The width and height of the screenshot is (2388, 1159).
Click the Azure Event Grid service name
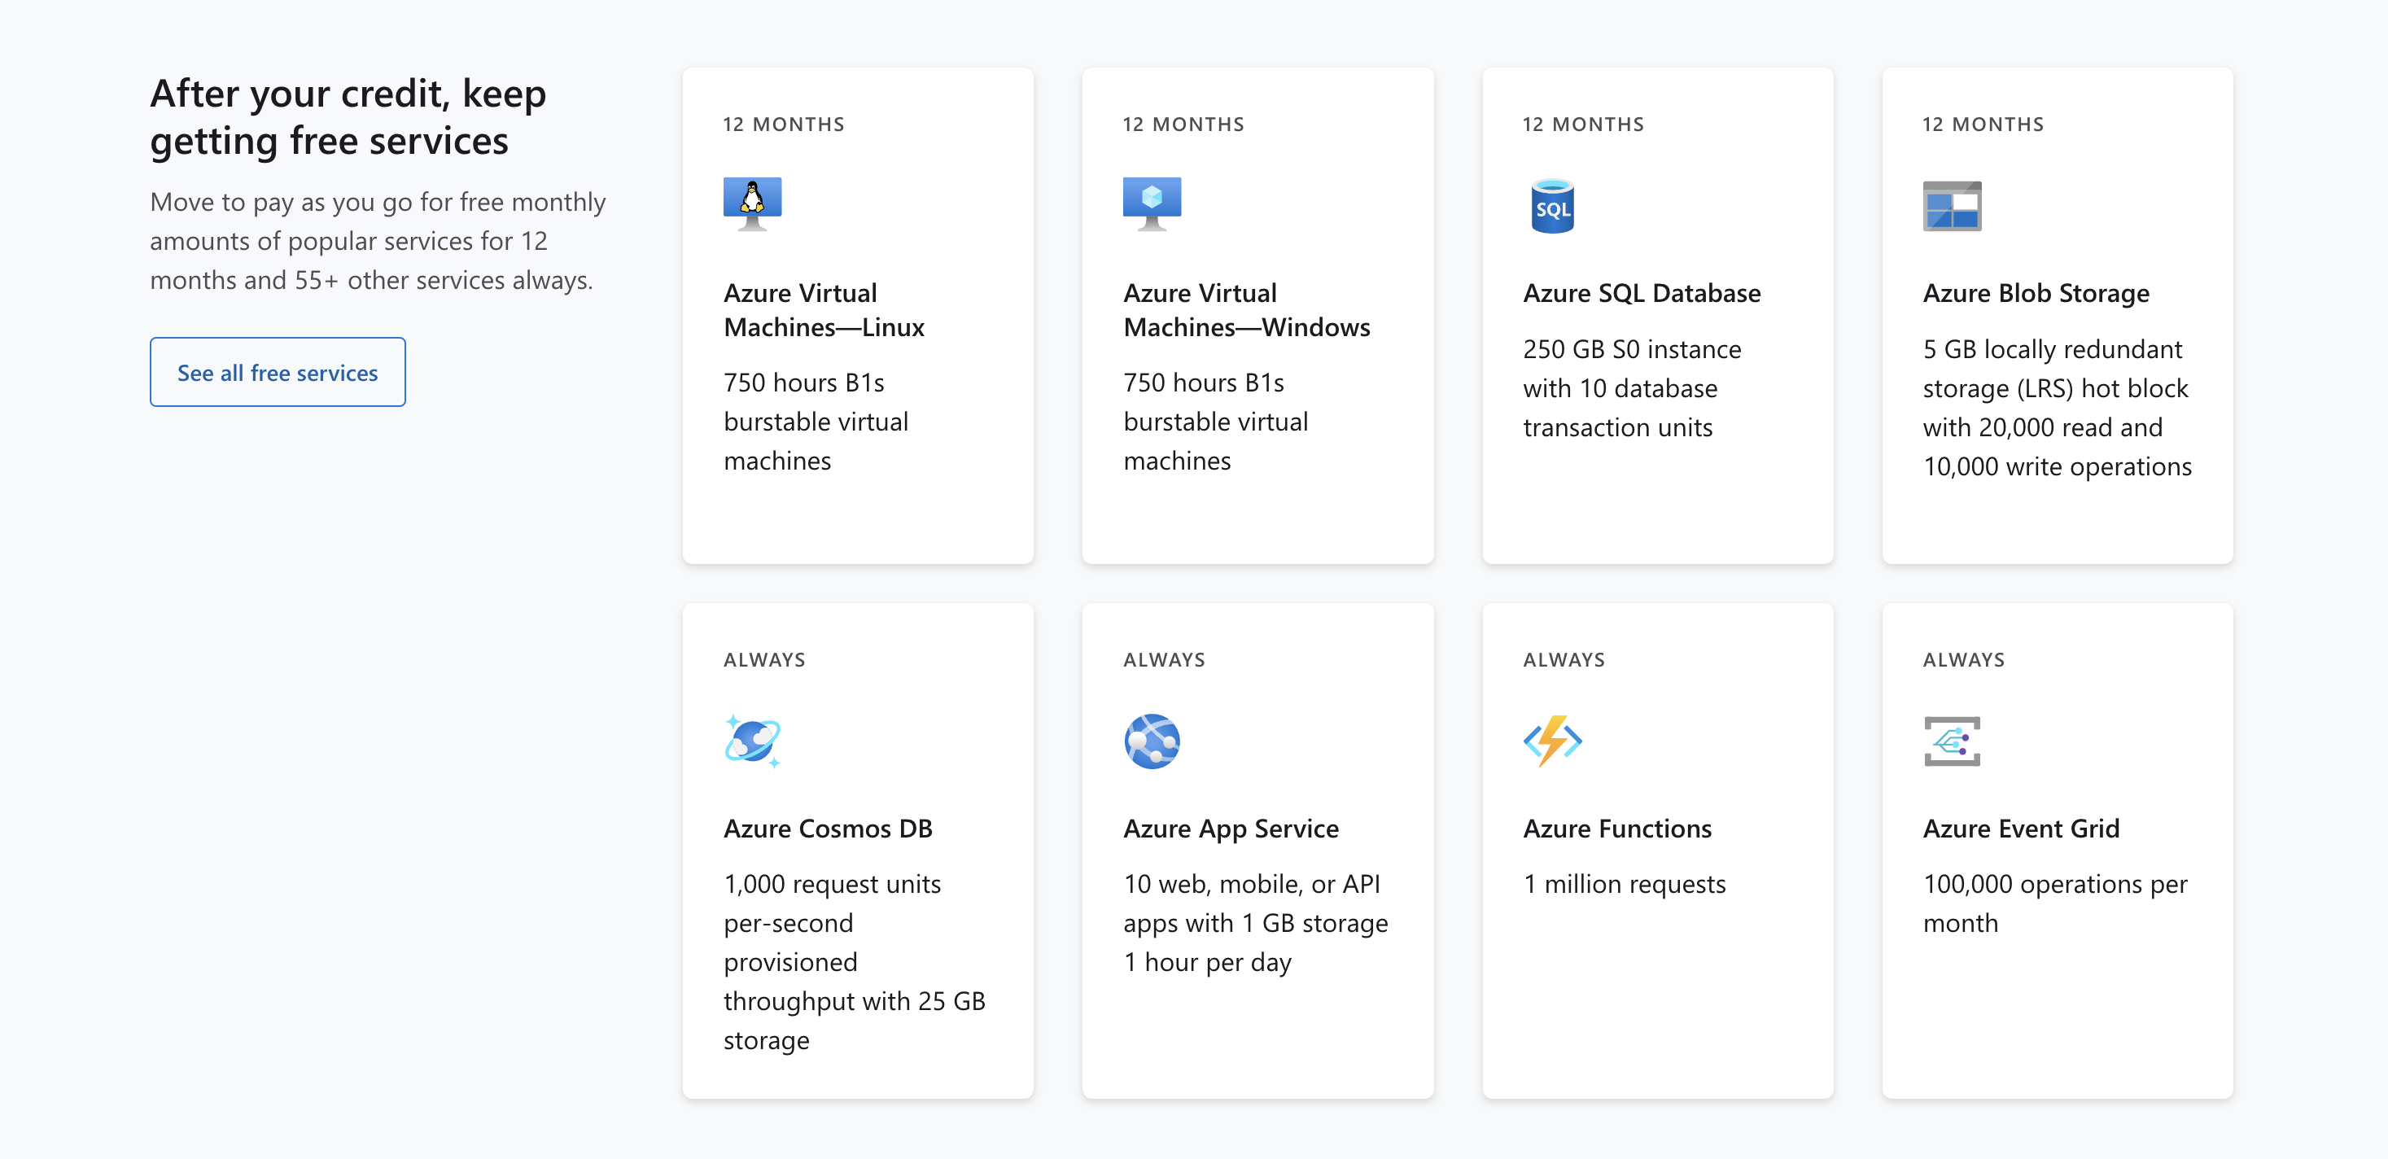coord(2022,828)
